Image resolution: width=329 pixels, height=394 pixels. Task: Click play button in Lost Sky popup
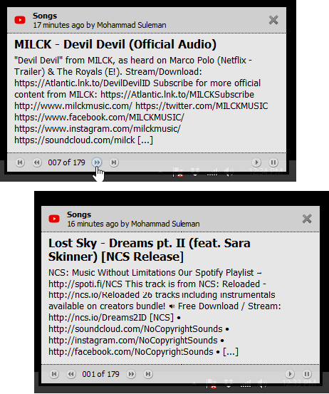pyautogui.click(x=290, y=374)
